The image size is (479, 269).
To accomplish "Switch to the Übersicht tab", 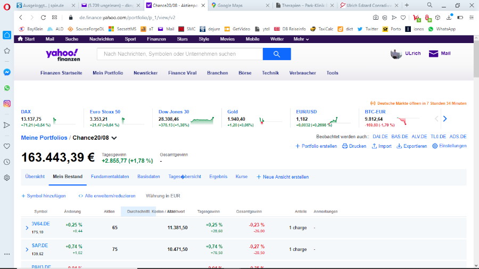I will pos(35,176).
